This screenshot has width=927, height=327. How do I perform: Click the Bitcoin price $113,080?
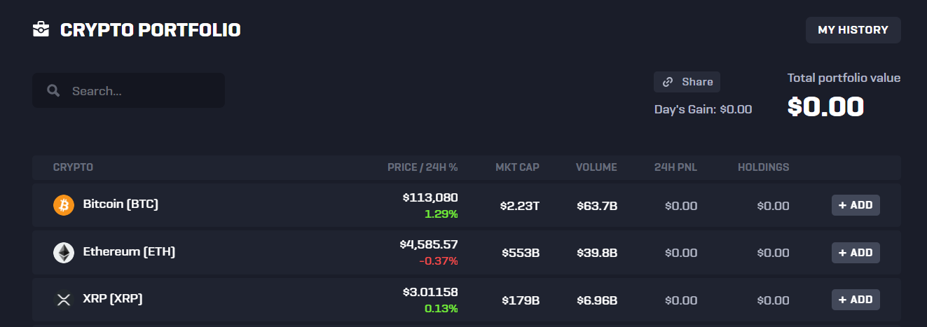tap(430, 197)
